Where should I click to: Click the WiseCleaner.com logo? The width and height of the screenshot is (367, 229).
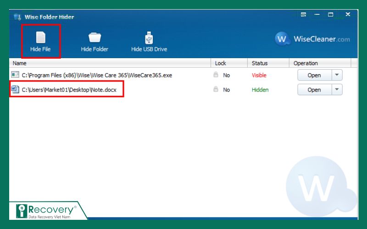click(312, 39)
